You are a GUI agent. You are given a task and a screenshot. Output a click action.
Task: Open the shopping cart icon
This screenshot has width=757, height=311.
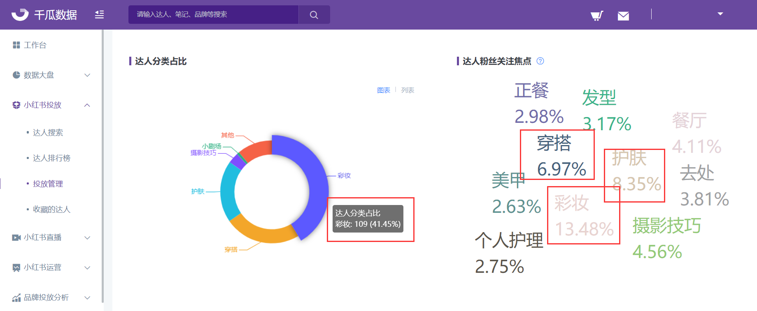(x=596, y=16)
